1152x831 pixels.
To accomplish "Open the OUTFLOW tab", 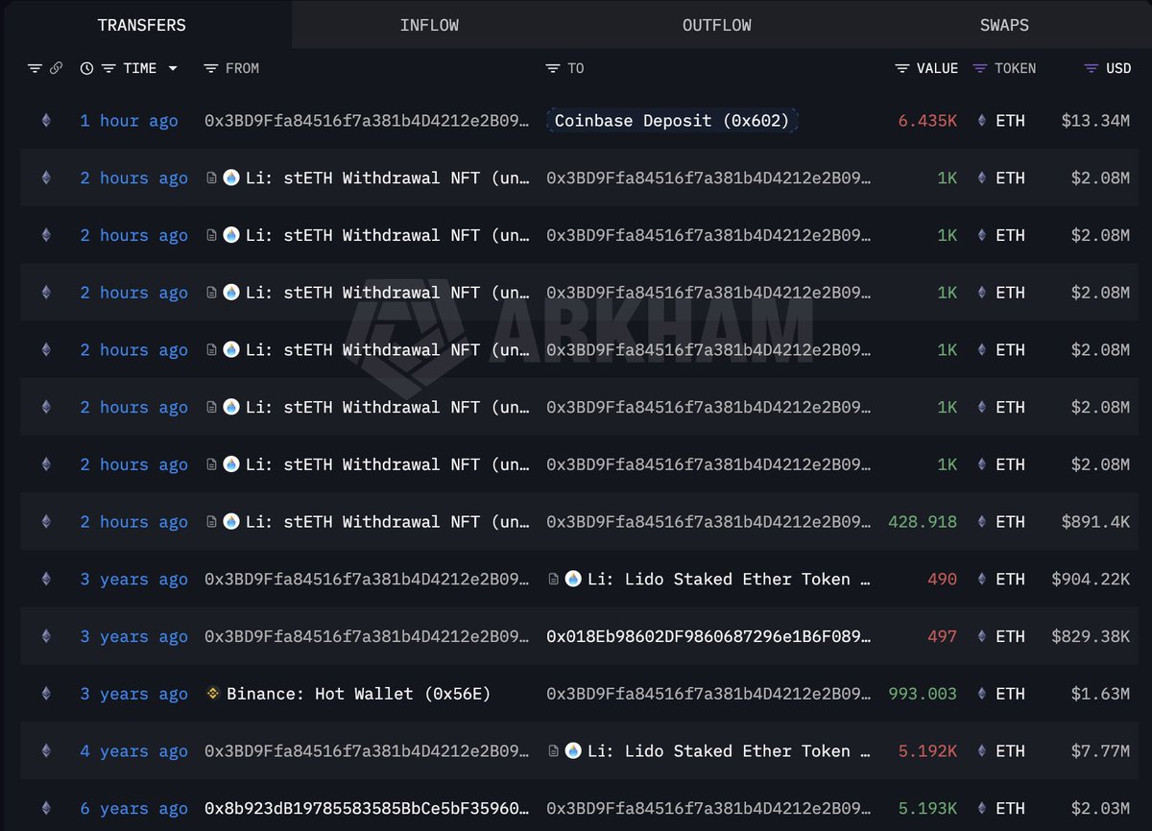I will pyautogui.click(x=717, y=25).
